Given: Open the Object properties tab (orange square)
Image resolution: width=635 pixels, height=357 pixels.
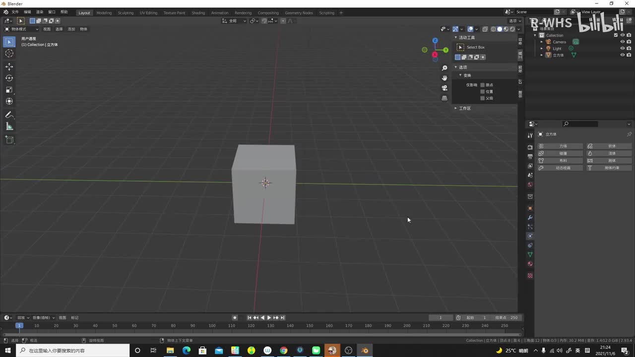Looking at the screenshot, I should [x=530, y=208].
